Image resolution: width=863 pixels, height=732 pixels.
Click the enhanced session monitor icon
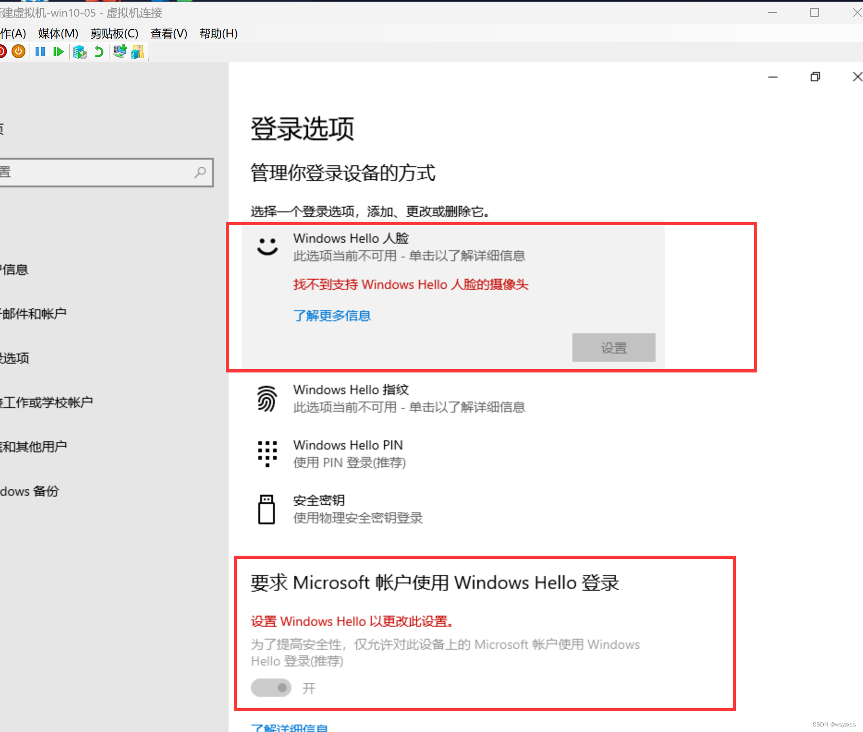click(x=120, y=51)
